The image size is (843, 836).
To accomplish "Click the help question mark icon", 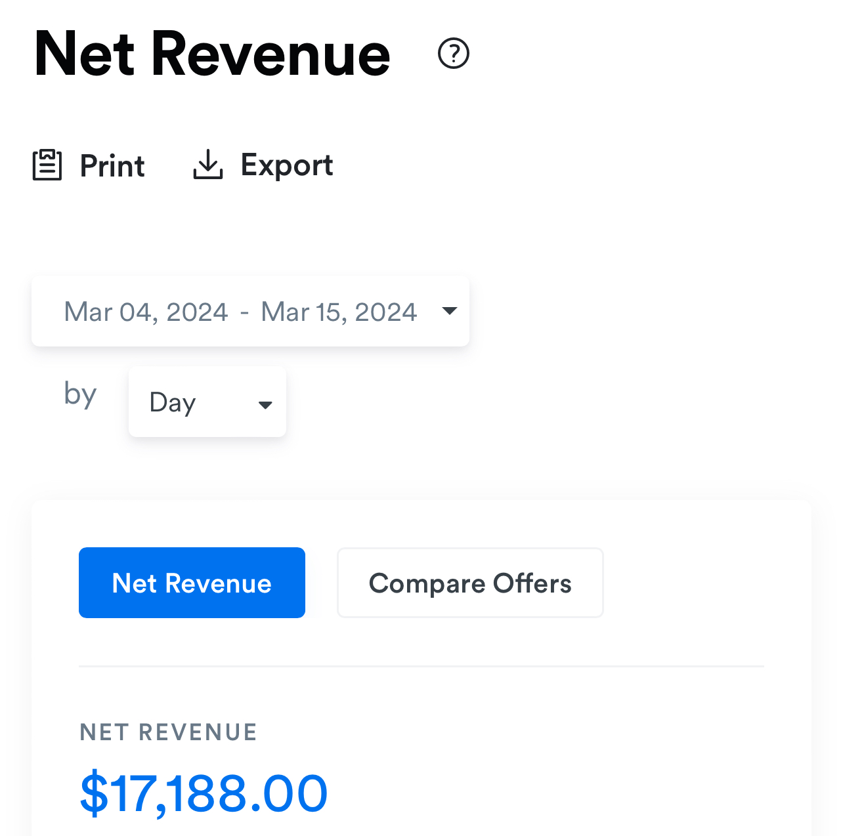I will pos(454,54).
